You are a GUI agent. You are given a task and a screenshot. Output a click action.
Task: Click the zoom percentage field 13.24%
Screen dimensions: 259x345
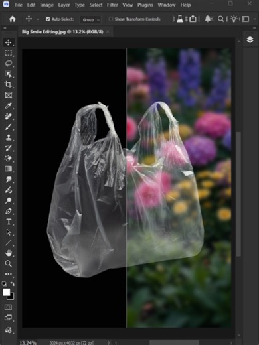(27, 343)
